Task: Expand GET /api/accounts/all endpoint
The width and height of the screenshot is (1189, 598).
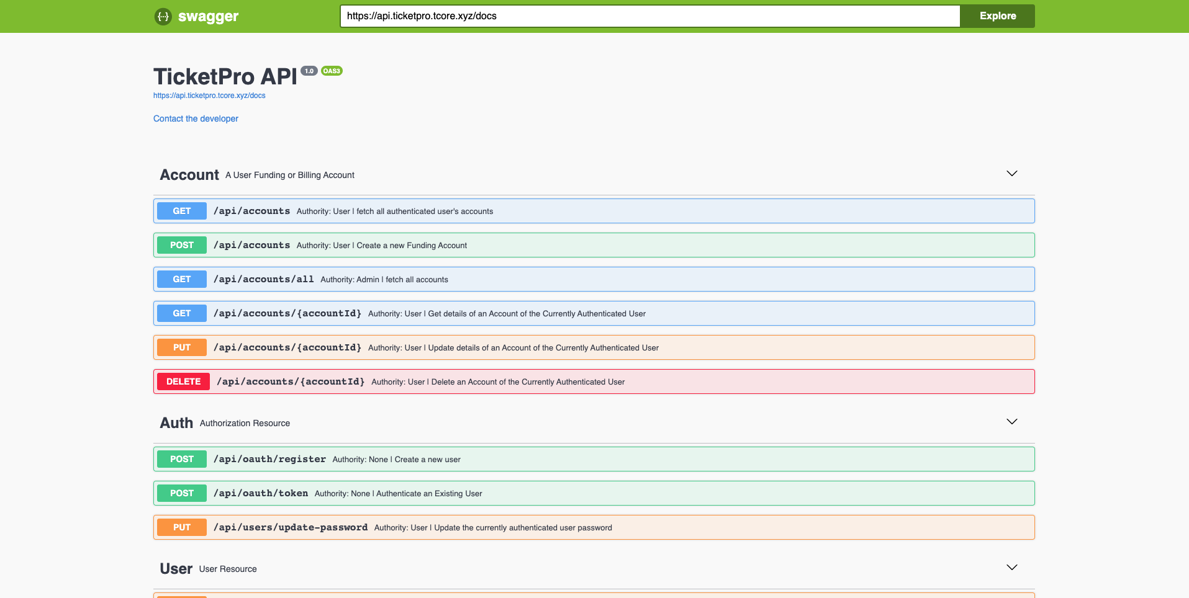Action: pyautogui.click(x=594, y=279)
